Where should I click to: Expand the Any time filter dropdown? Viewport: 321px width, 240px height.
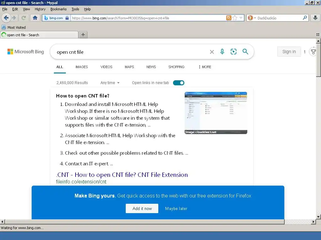point(110,82)
